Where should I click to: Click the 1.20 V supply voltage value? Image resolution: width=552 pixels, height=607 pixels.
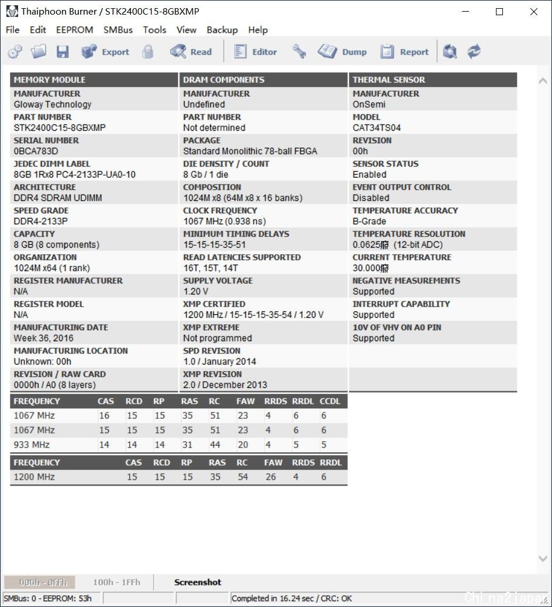[x=196, y=292]
